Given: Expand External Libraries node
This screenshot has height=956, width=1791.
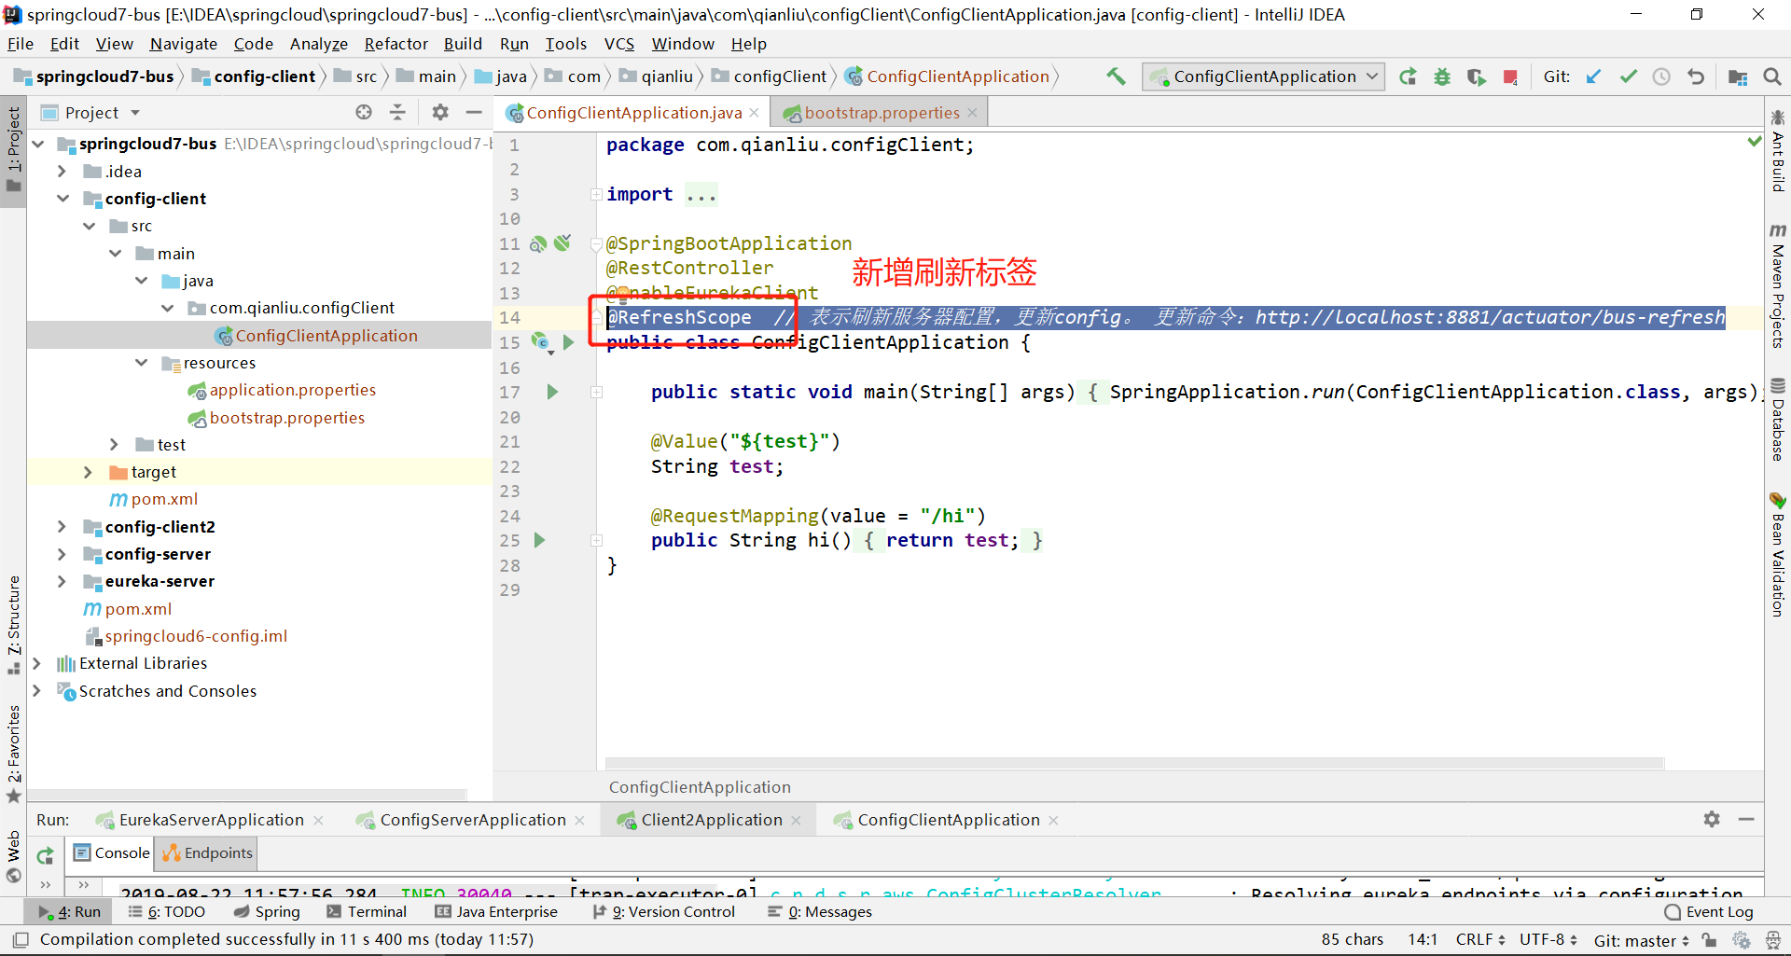Looking at the screenshot, I should point(36,663).
